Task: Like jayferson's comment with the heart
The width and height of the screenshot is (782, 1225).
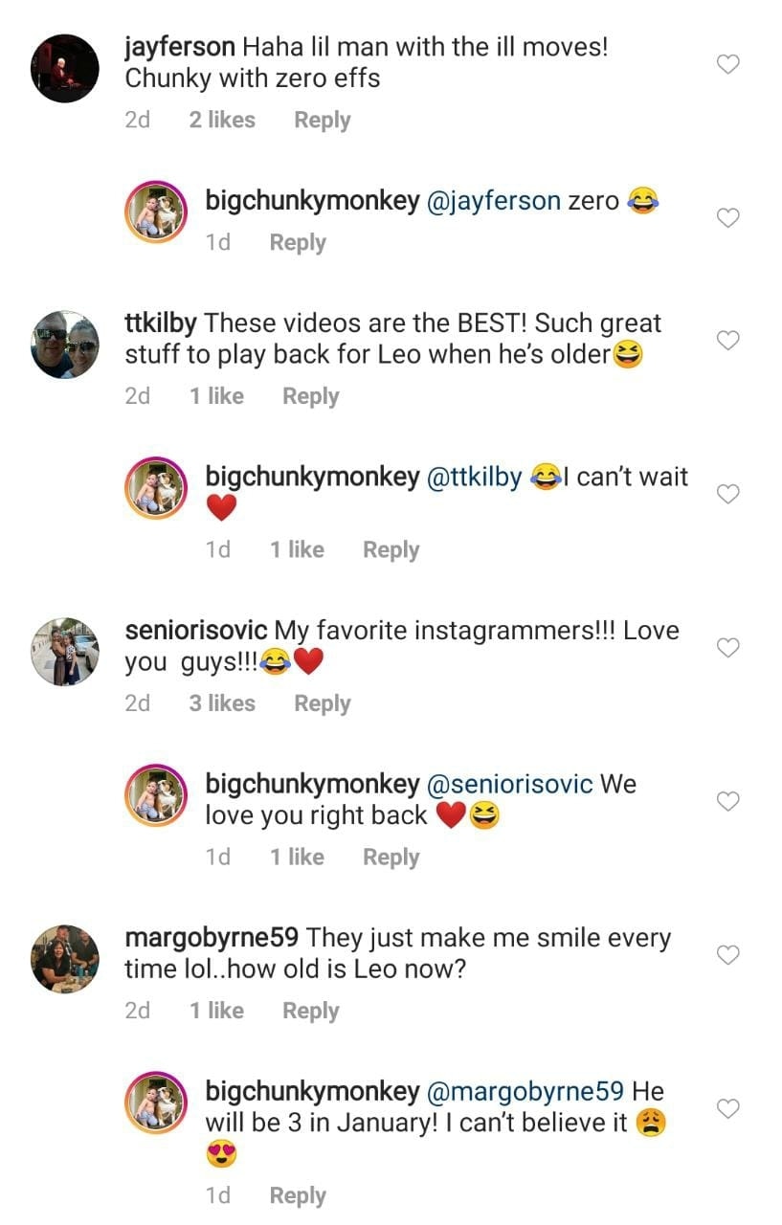Action: (728, 65)
